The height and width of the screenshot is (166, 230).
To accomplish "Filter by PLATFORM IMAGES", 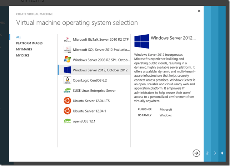I will (x=29, y=43).
